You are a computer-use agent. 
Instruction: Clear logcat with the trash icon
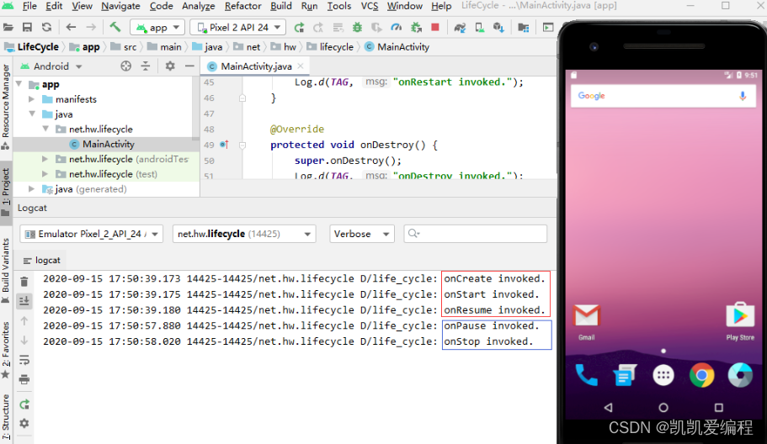[x=24, y=282]
